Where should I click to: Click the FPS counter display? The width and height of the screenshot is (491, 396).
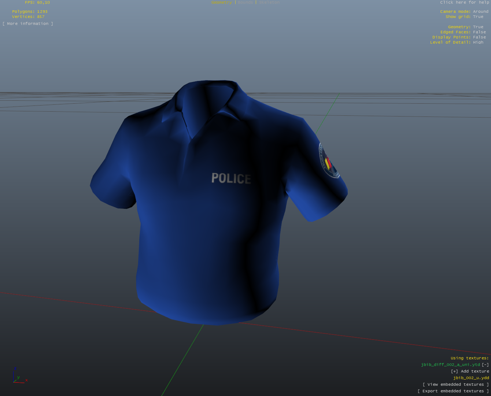pyautogui.click(x=37, y=2)
